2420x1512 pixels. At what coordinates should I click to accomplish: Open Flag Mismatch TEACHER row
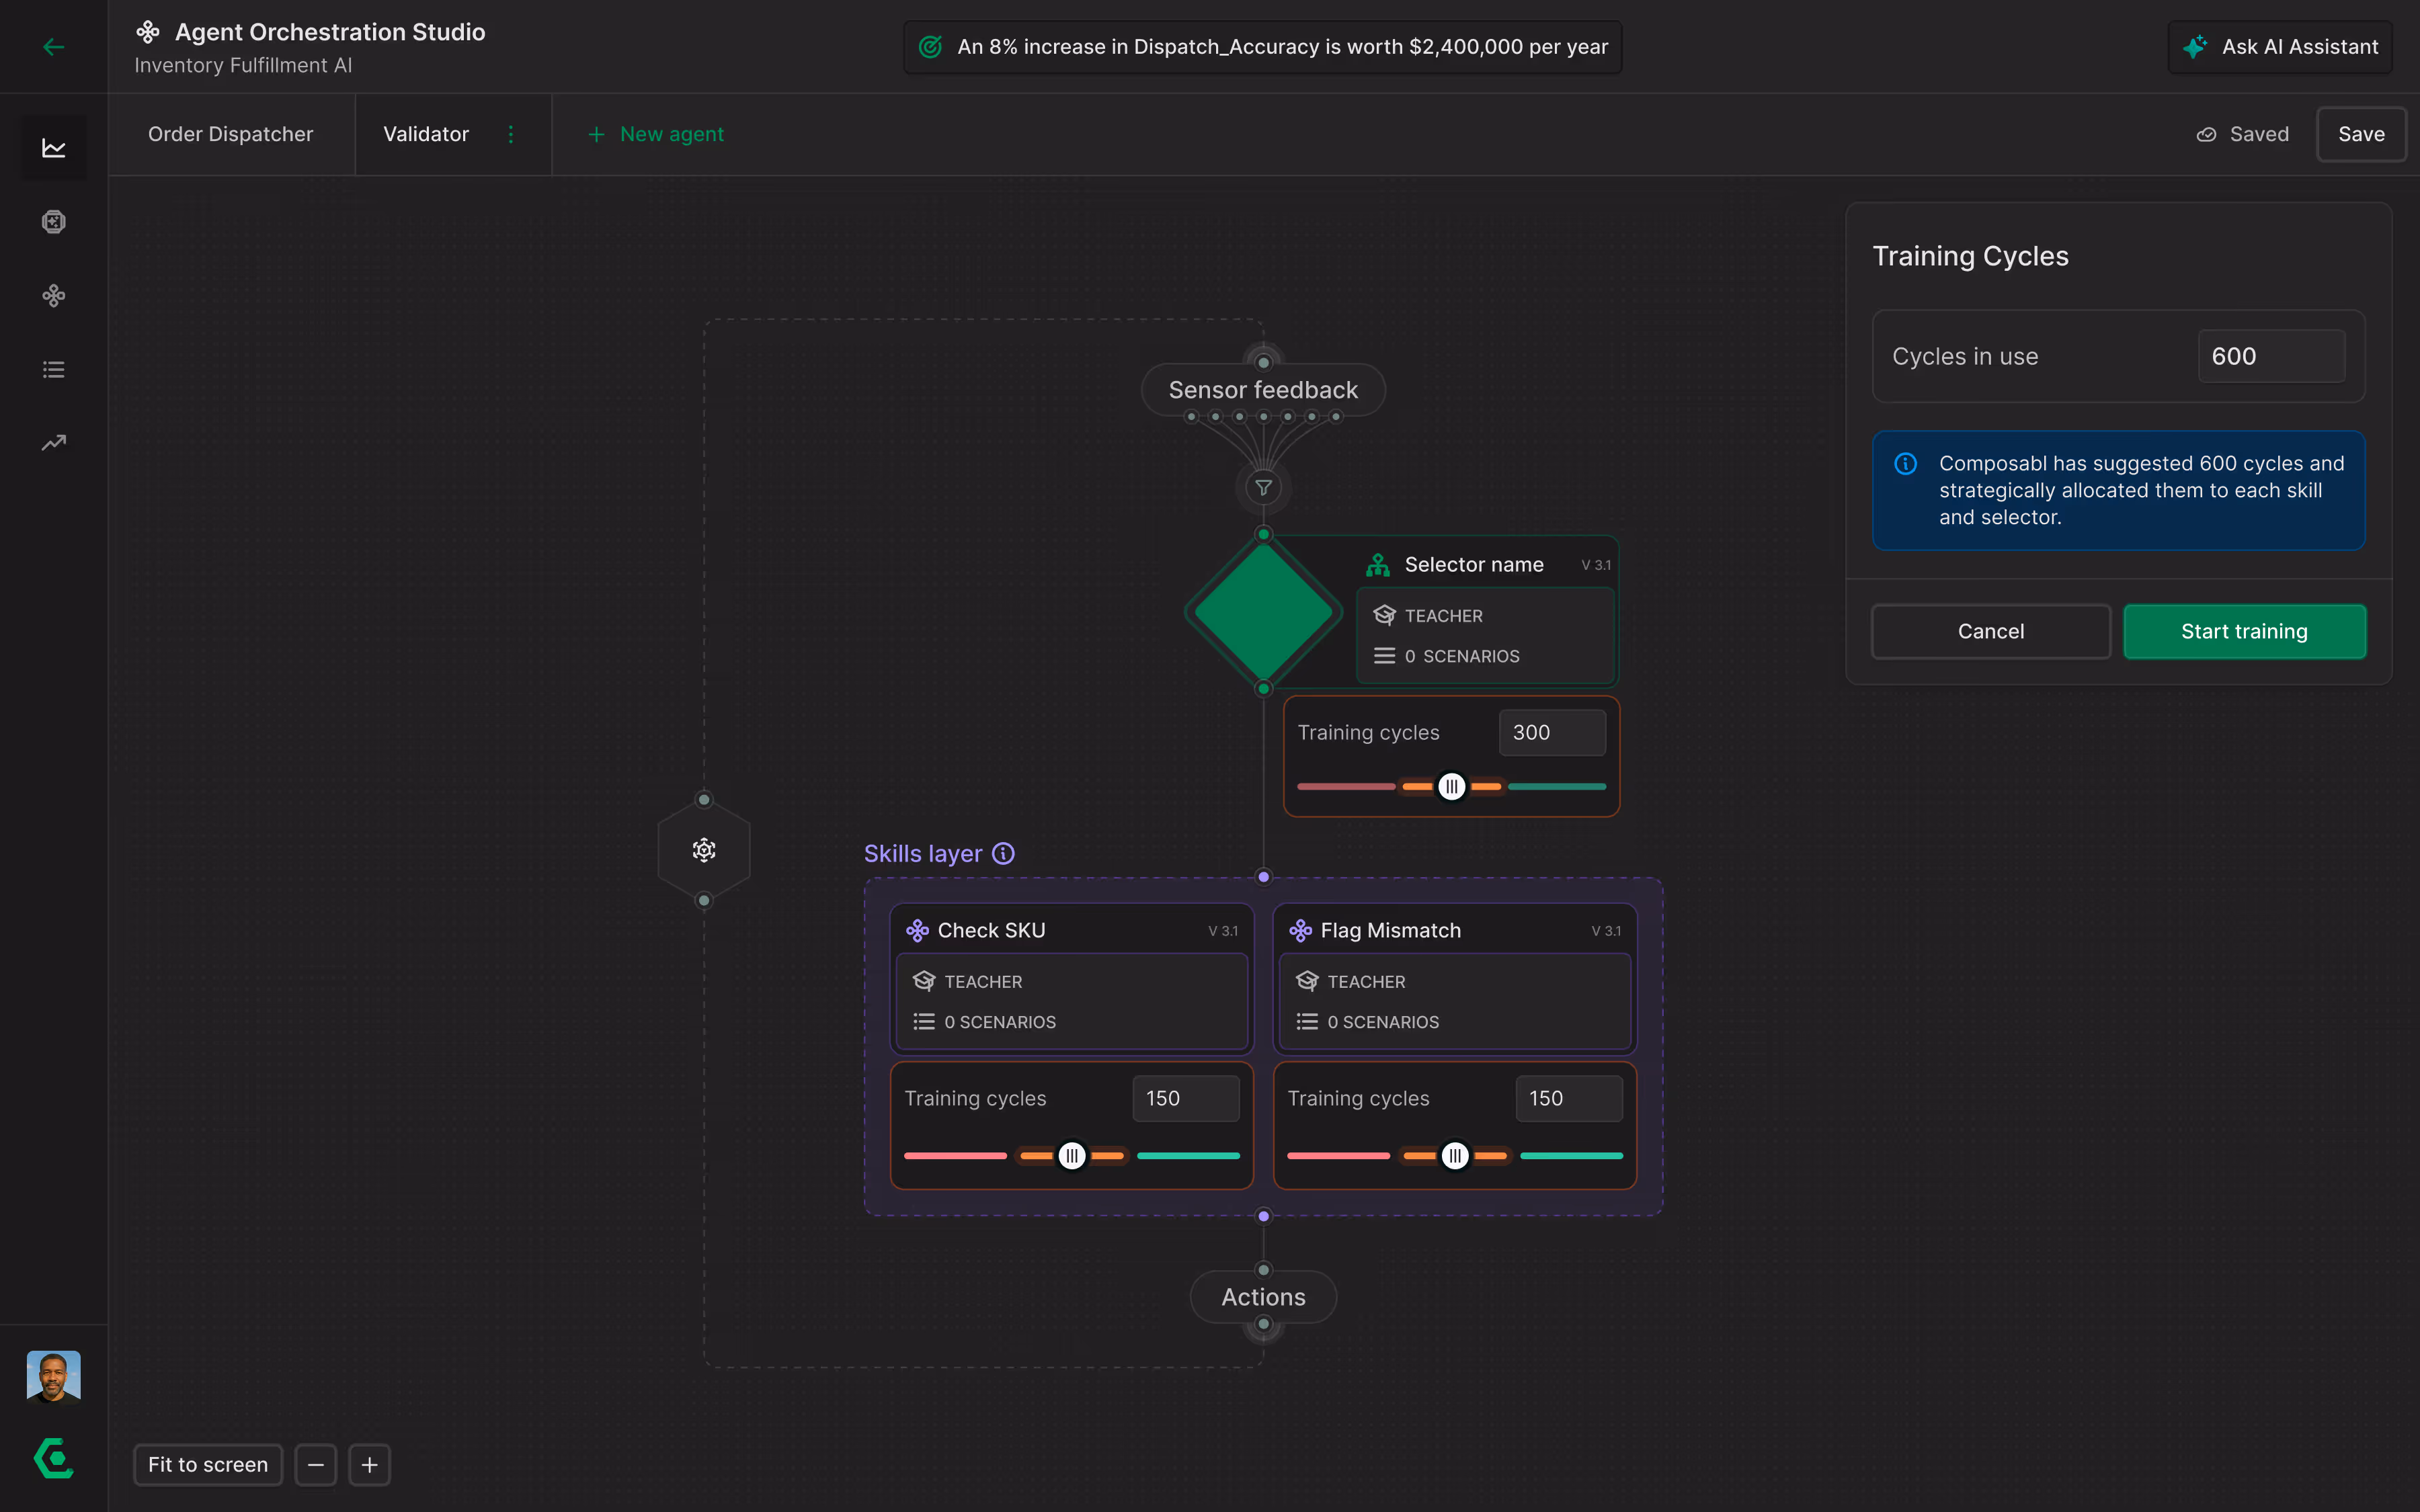coord(1455,982)
